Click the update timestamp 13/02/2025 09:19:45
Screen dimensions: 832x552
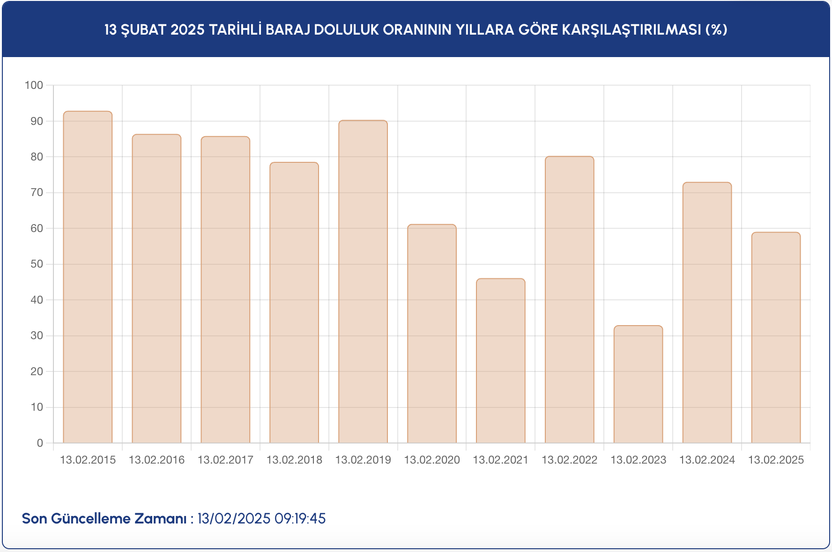pyautogui.click(x=261, y=518)
